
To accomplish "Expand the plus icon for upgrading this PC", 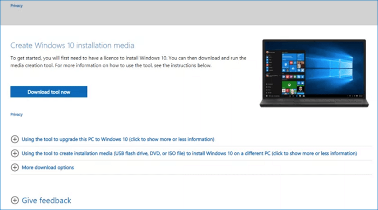I will click(15, 139).
